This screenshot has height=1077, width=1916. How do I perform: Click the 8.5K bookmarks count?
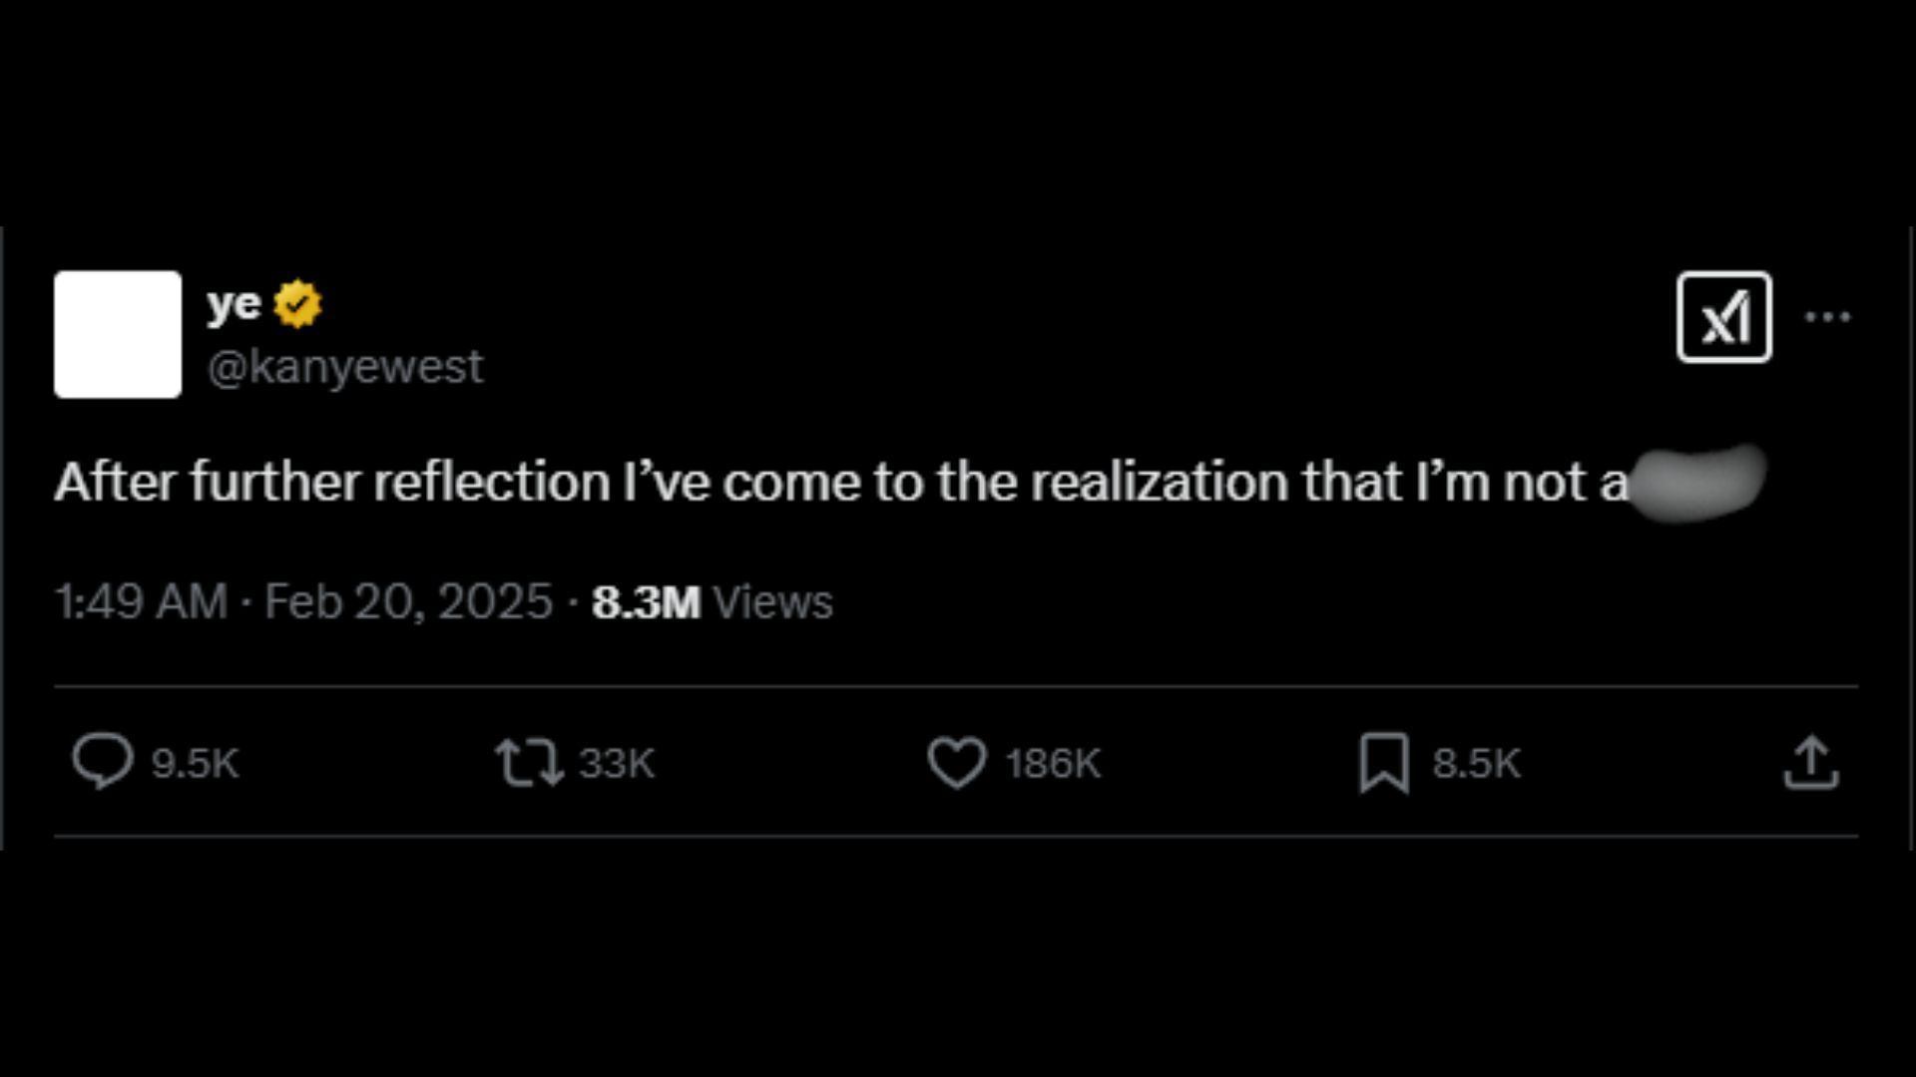pos(1476,763)
